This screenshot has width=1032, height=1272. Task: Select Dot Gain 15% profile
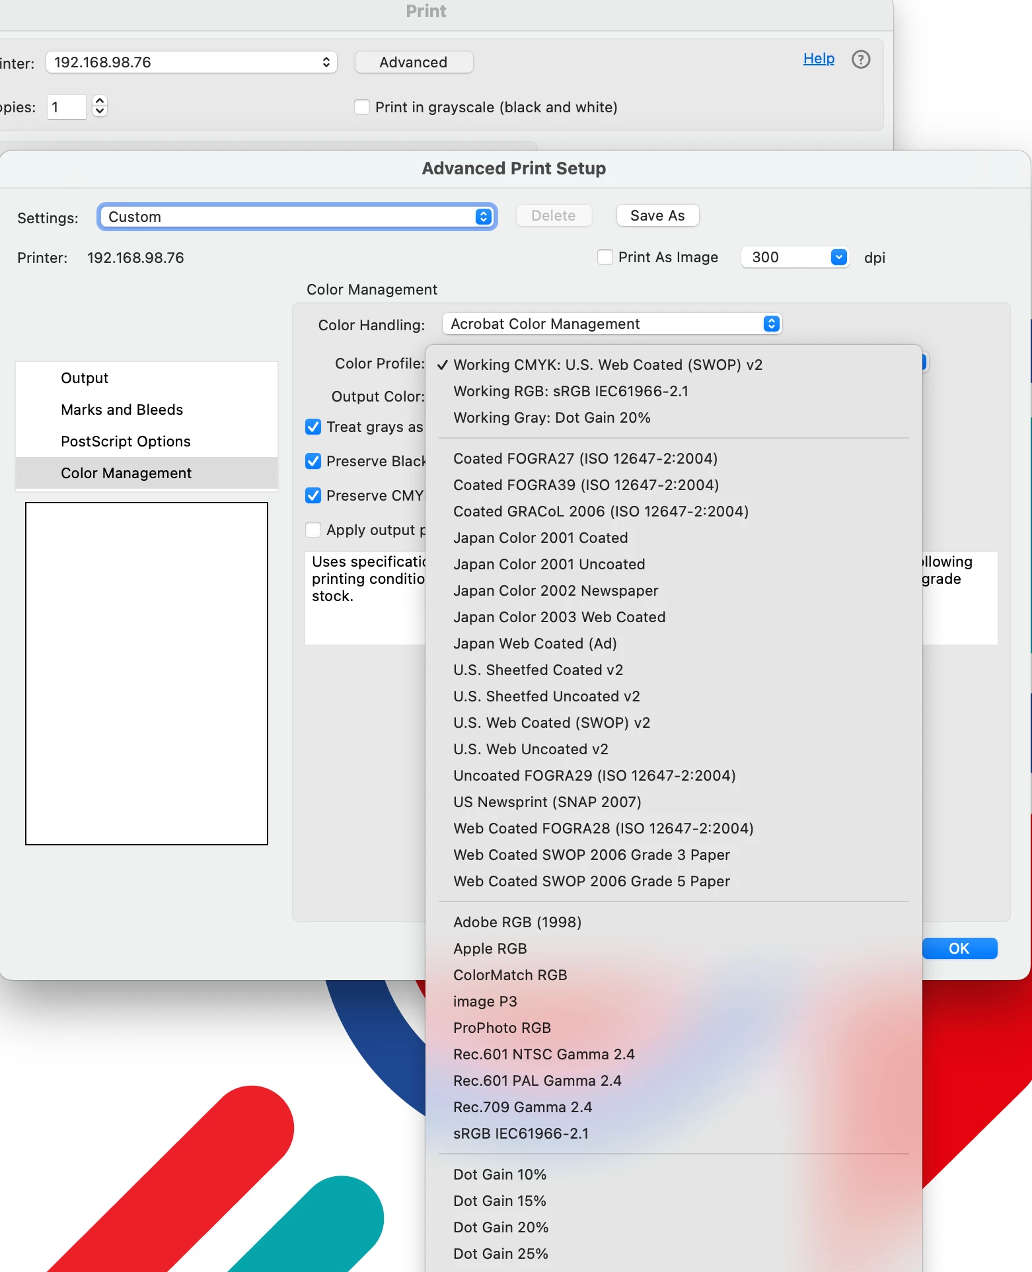[673, 1201]
